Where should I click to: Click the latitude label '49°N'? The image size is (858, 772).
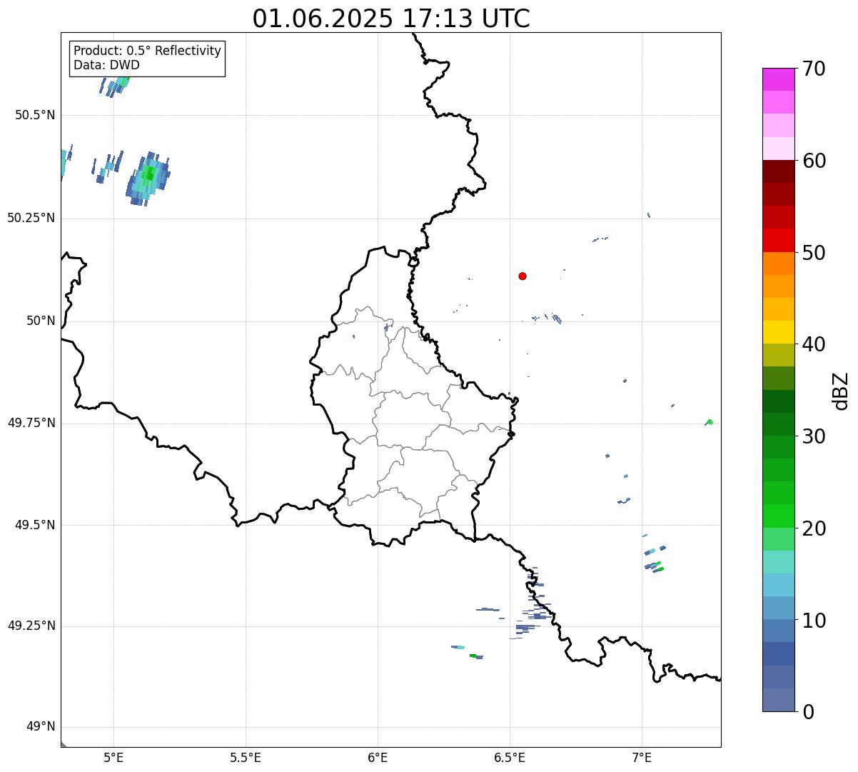click(x=41, y=727)
